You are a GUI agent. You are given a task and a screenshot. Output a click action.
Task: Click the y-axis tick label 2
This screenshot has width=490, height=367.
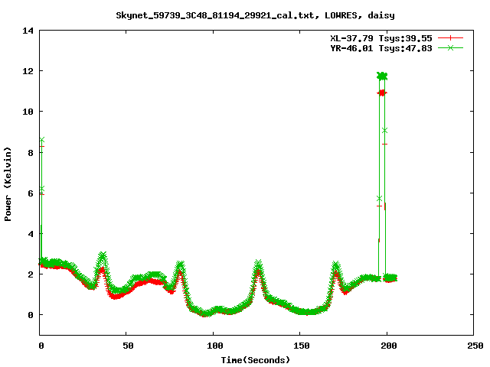(x=31, y=274)
